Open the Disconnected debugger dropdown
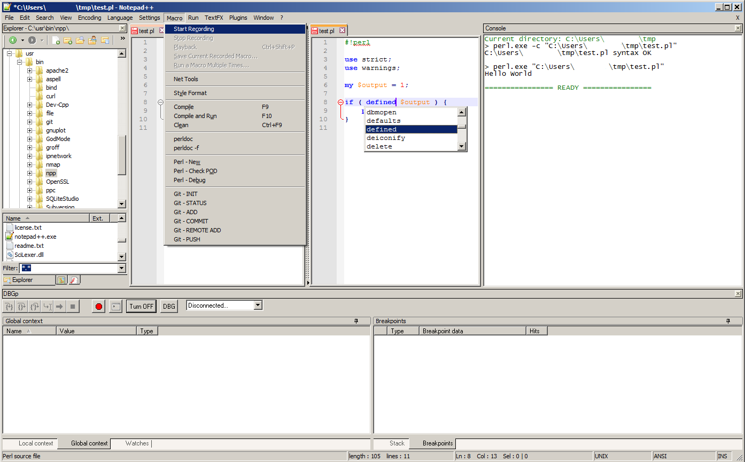 [258, 305]
